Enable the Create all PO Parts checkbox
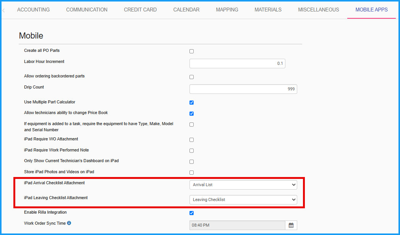Image resolution: width=400 pixels, height=235 pixels. (x=191, y=51)
